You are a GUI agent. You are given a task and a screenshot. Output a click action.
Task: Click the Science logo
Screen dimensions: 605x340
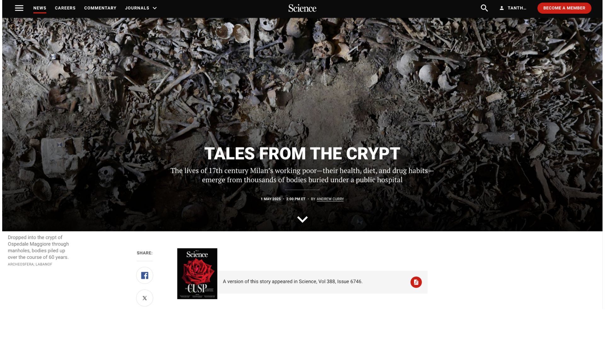[302, 8]
